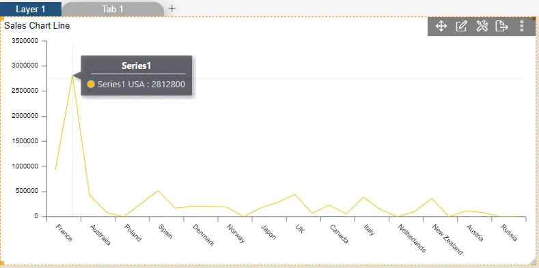Click the UK x-axis label

coord(299,229)
